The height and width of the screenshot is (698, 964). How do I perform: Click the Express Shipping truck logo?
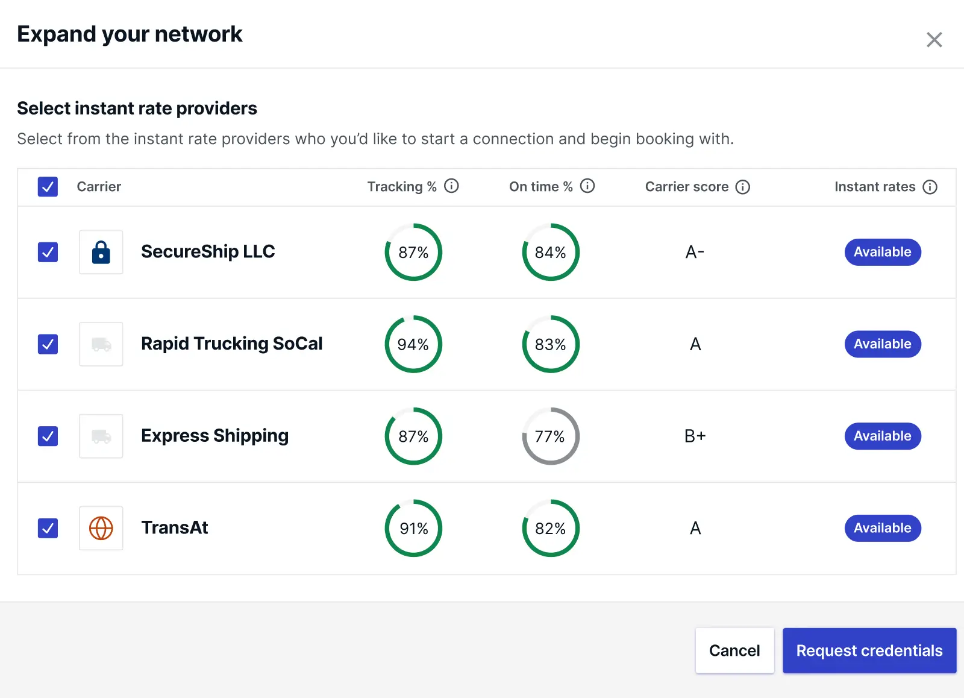click(x=101, y=436)
